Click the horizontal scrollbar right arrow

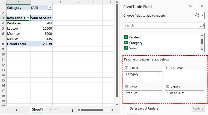(x=112, y=110)
